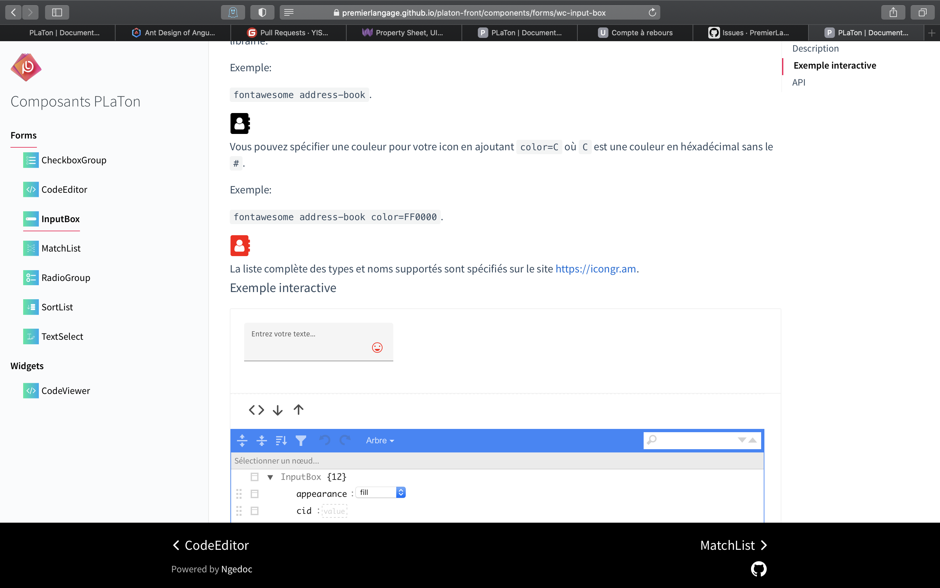This screenshot has height=588, width=940.
Task: Select the MatchList component icon in the sidebar
Action: point(31,248)
